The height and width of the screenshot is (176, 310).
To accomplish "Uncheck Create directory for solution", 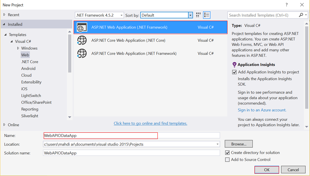I will (x=227, y=153).
